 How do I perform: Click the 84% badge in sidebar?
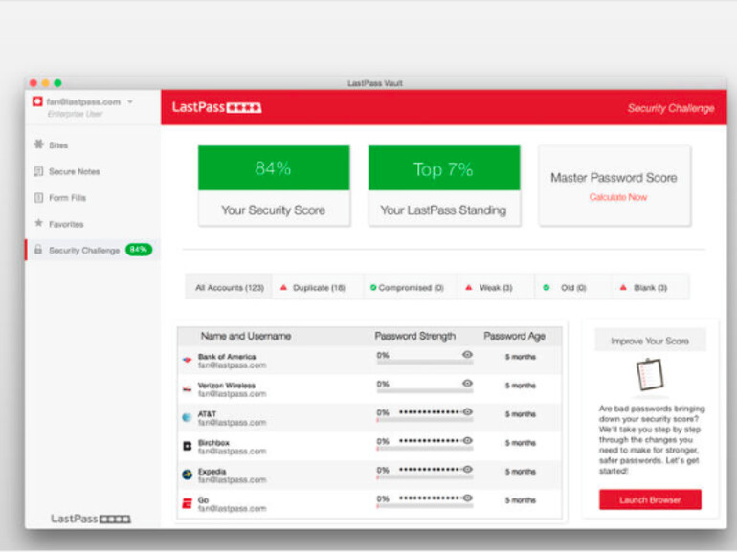[x=138, y=250]
